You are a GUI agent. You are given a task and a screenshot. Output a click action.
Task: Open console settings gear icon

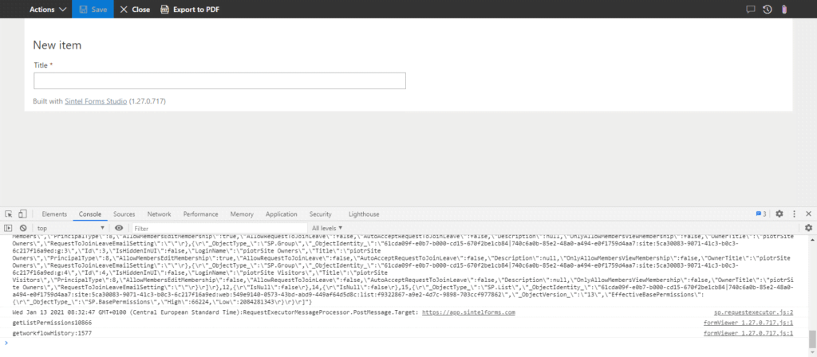[807, 228]
